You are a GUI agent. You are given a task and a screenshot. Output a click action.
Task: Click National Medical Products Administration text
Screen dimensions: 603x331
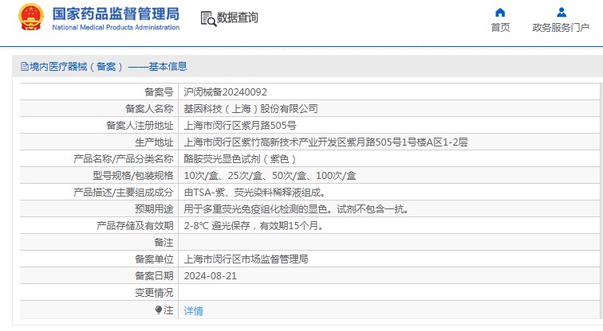pos(116,28)
